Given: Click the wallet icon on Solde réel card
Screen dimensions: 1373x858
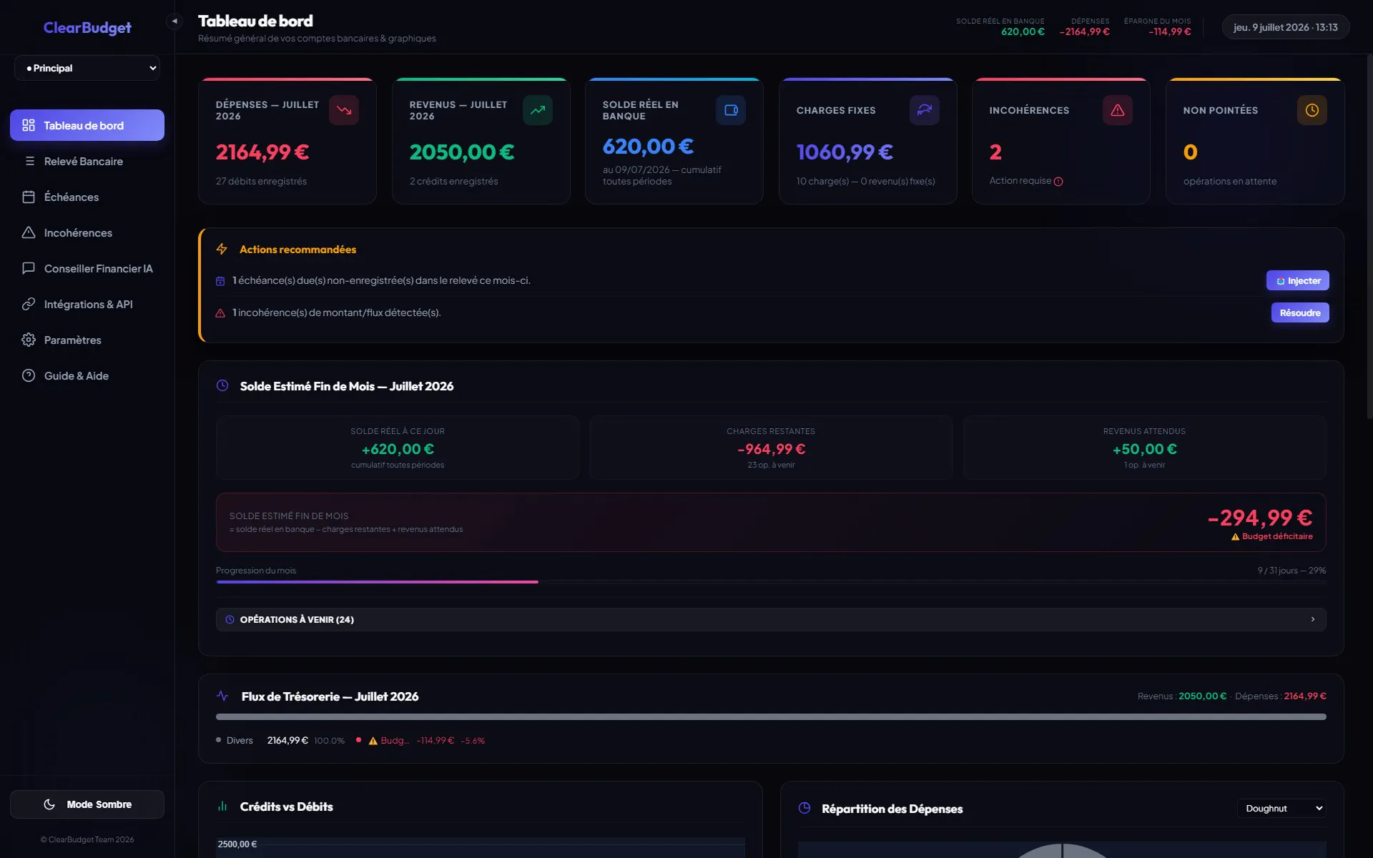Looking at the screenshot, I should point(731,110).
